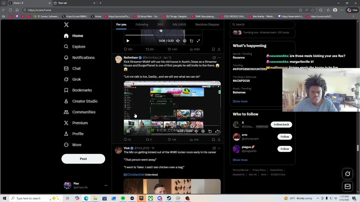The image size is (360, 202).
Task: Open more options on Nolimitzor post
Action: [219, 58]
